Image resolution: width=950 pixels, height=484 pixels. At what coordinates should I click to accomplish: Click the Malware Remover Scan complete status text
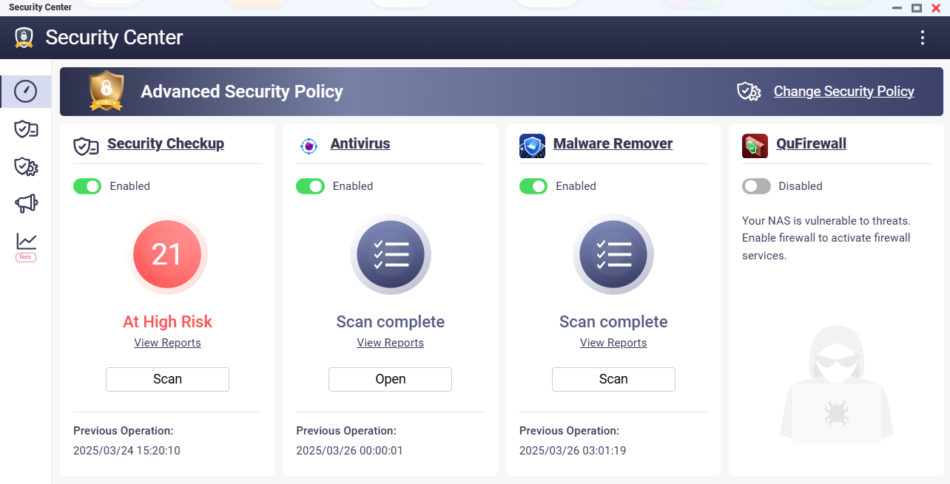click(613, 321)
